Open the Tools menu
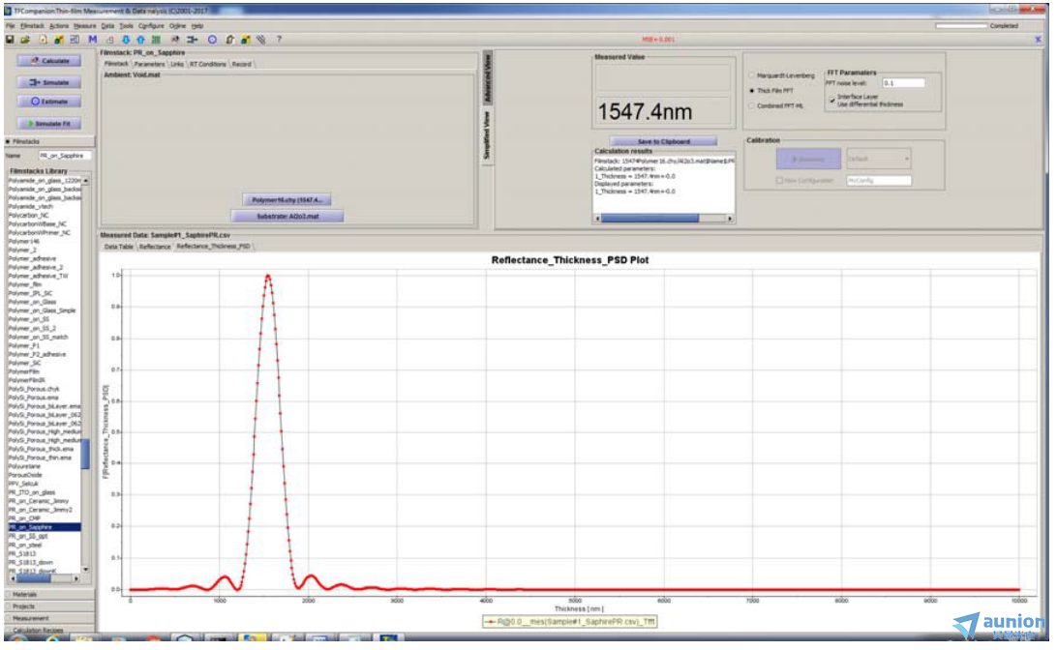 (x=126, y=25)
